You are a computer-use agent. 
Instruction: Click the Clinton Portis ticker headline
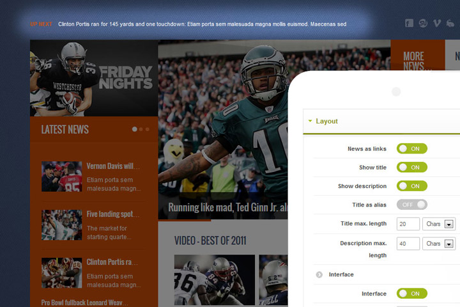[x=202, y=24]
